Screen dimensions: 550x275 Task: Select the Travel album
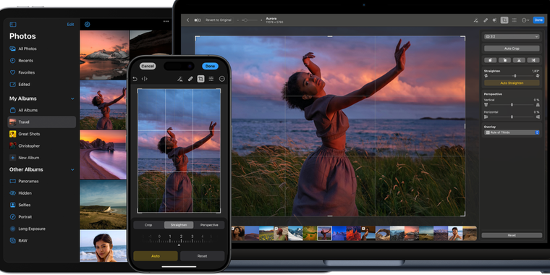coord(42,122)
